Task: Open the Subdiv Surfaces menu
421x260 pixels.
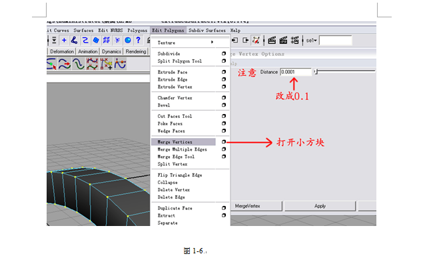Action: point(207,31)
